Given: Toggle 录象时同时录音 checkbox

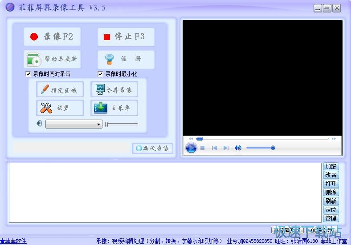Looking at the screenshot, I should tap(28, 74).
